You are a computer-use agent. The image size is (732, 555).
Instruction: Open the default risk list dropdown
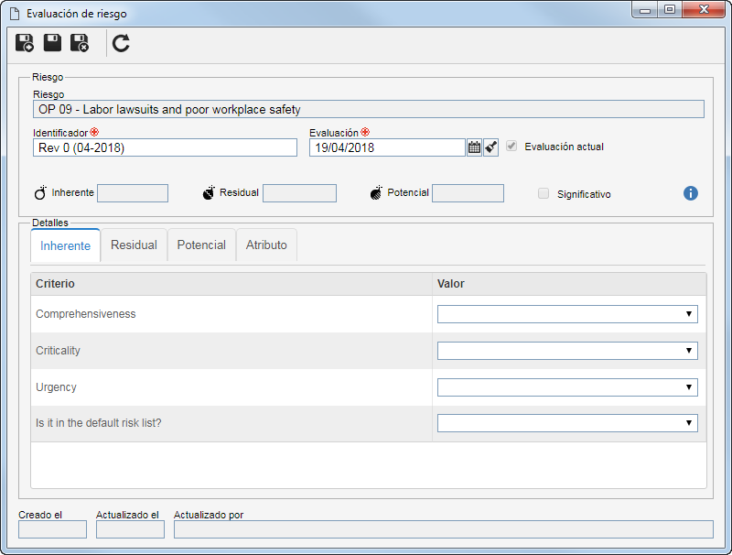click(567, 423)
